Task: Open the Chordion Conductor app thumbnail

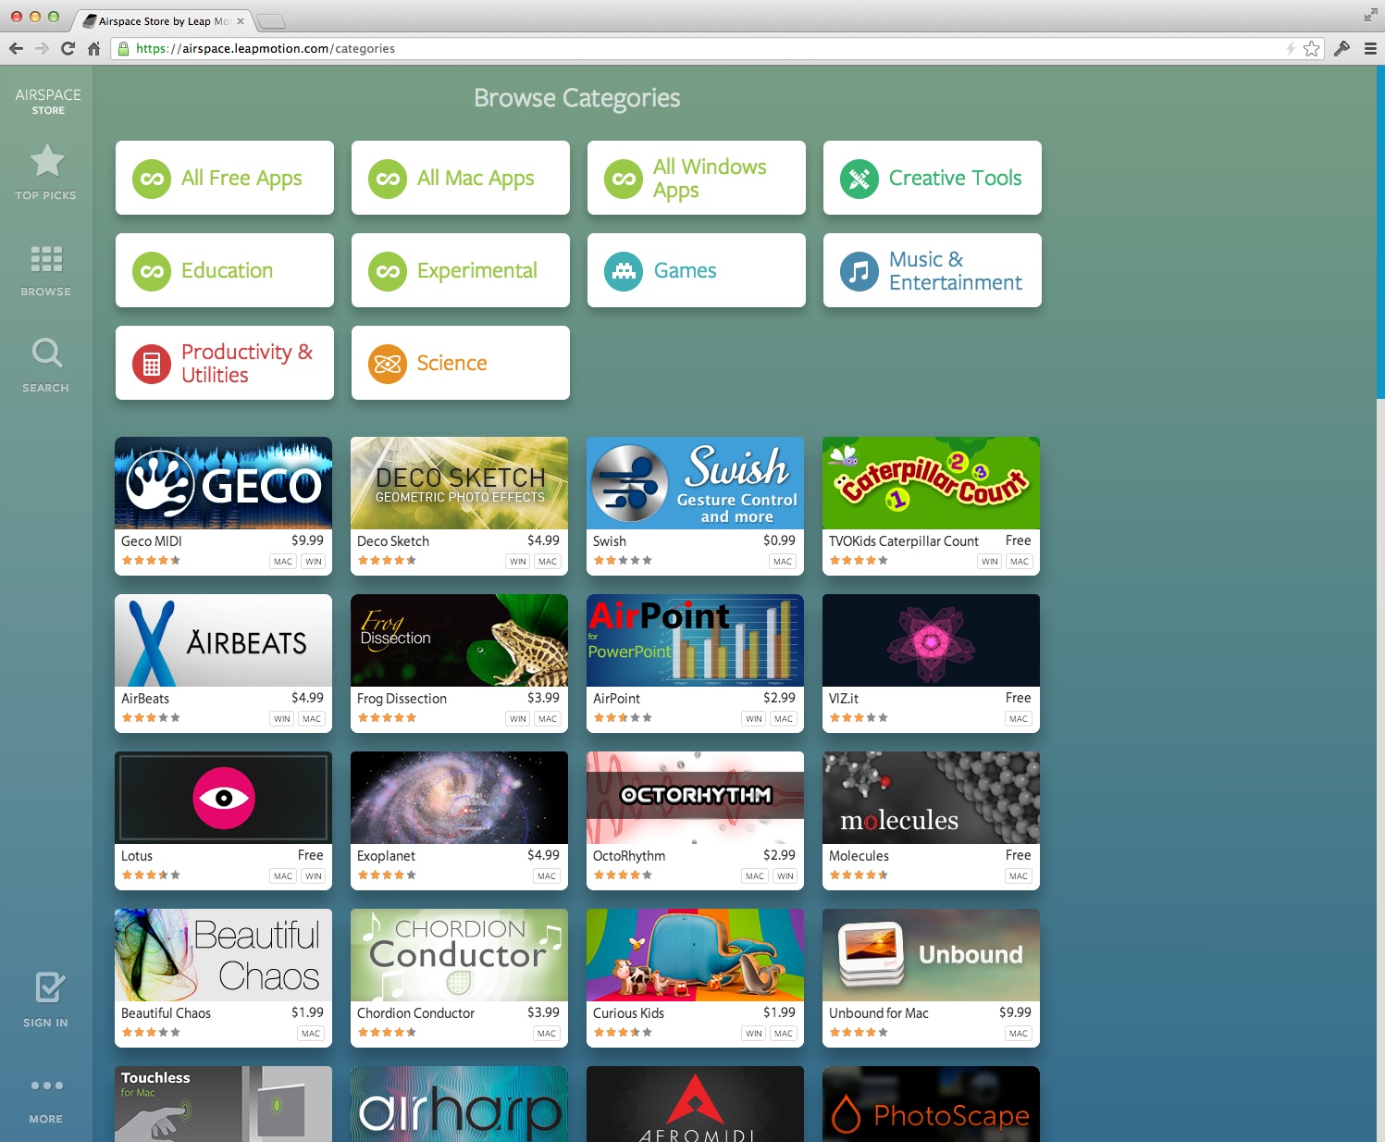Action: pos(459,955)
